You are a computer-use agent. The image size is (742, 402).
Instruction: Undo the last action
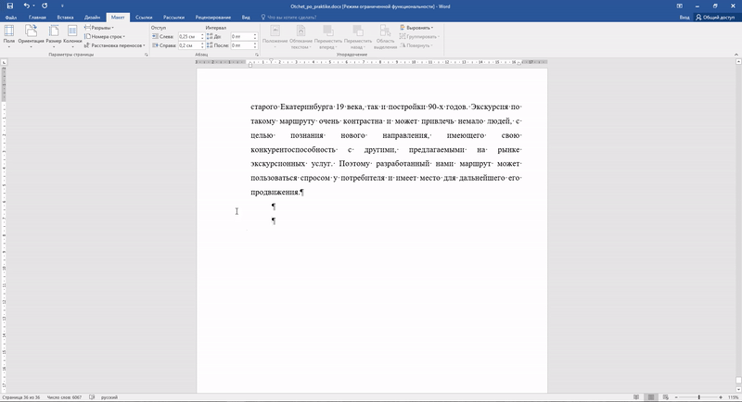(x=27, y=6)
